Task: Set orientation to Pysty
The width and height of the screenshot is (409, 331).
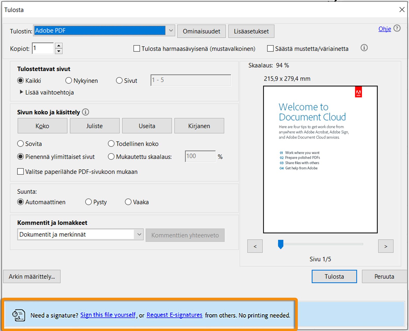Action: 89,202
